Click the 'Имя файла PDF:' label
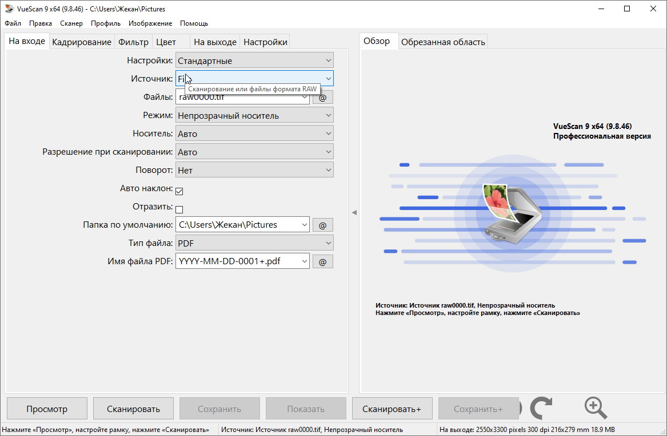The width and height of the screenshot is (667, 436). 141,261
